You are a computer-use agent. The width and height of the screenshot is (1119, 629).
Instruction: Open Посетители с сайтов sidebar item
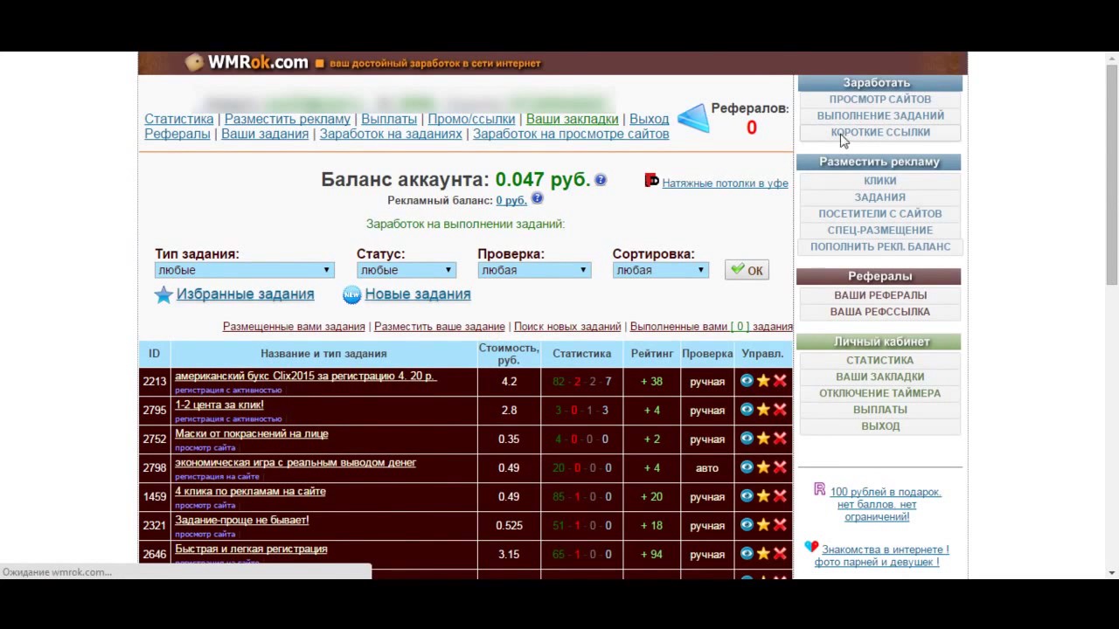coord(880,214)
